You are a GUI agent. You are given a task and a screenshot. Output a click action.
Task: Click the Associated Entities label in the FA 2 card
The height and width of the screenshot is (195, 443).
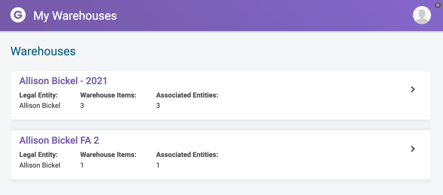(187, 155)
